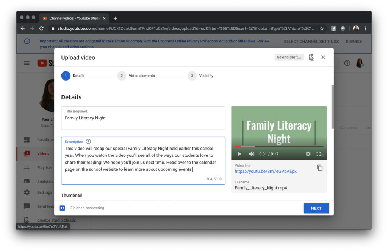
Task: Open the youtu.be video link
Action: 266,171
